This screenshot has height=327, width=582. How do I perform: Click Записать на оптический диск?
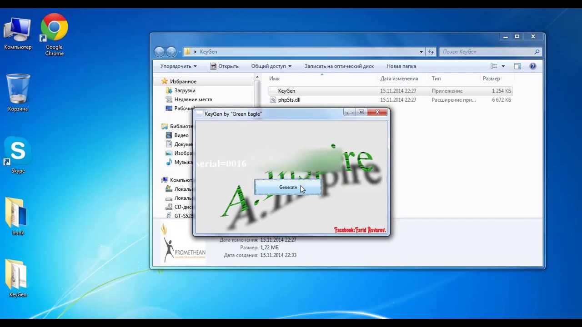point(339,66)
